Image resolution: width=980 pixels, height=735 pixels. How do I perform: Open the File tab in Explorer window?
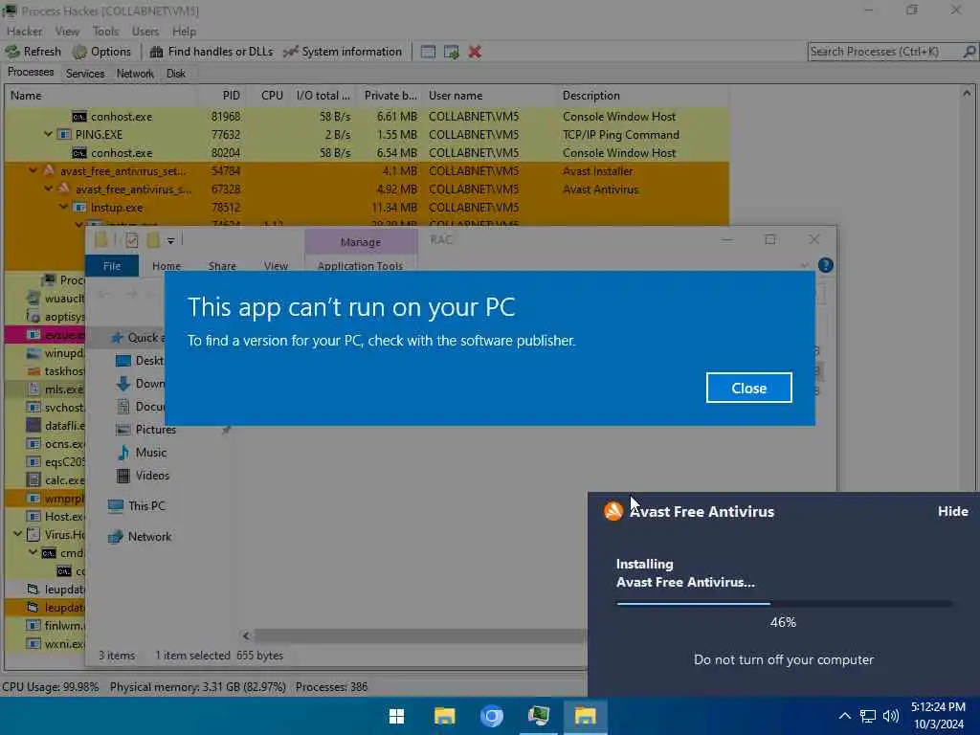[x=112, y=266]
